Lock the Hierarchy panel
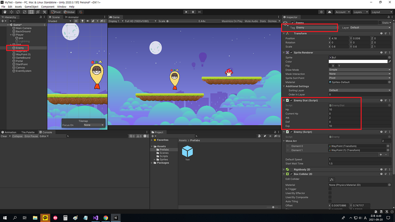The height and width of the screenshot is (222, 395). click(x=41, y=17)
